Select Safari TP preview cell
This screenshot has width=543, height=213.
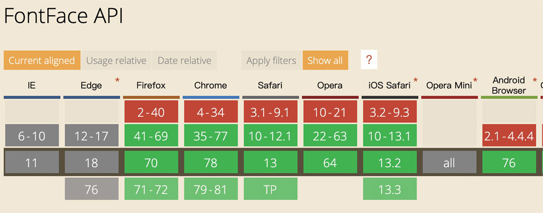click(271, 189)
